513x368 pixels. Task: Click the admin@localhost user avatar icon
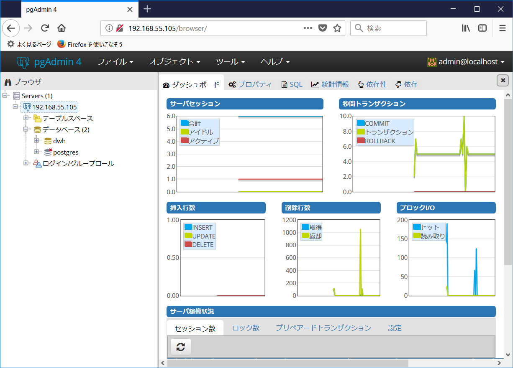432,61
